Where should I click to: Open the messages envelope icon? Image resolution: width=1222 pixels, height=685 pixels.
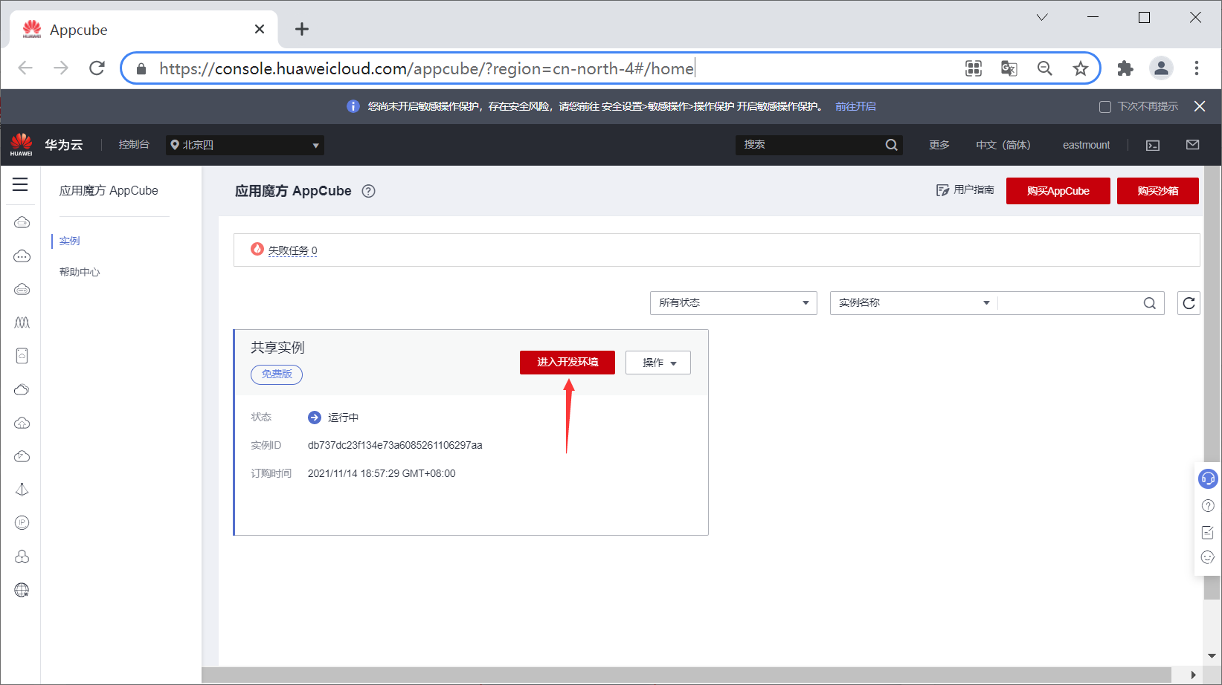pyautogui.click(x=1193, y=145)
